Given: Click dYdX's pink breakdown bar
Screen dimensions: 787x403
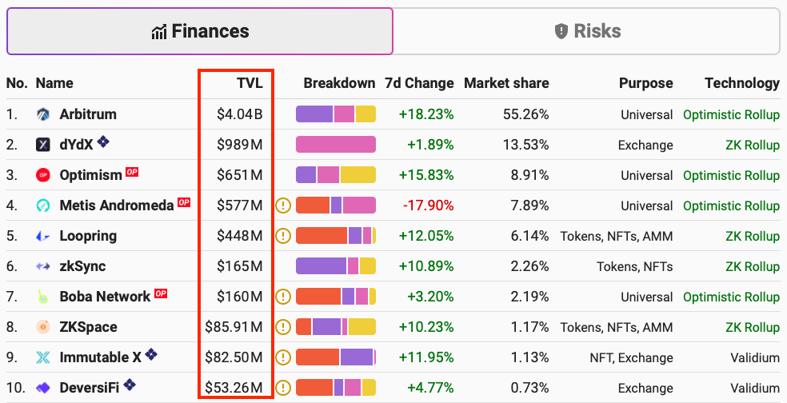Looking at the screenshot, I should click(x=336, y=145).
